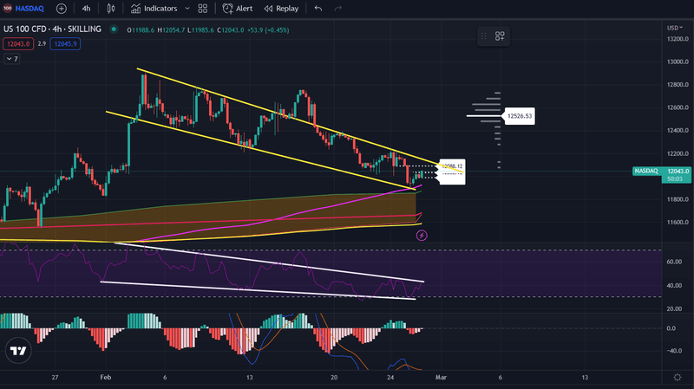694x389 pixels.
Task: Click the floating toolbar drag handle
Action: click(x=484, y=36)
